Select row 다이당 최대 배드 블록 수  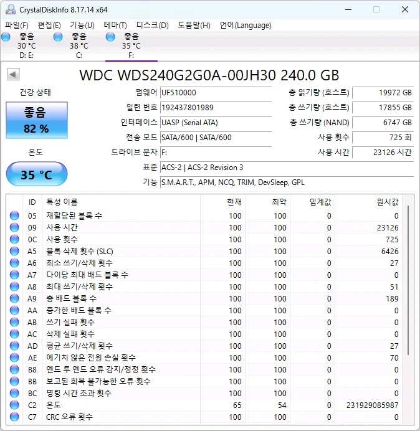tap(204, 275)
